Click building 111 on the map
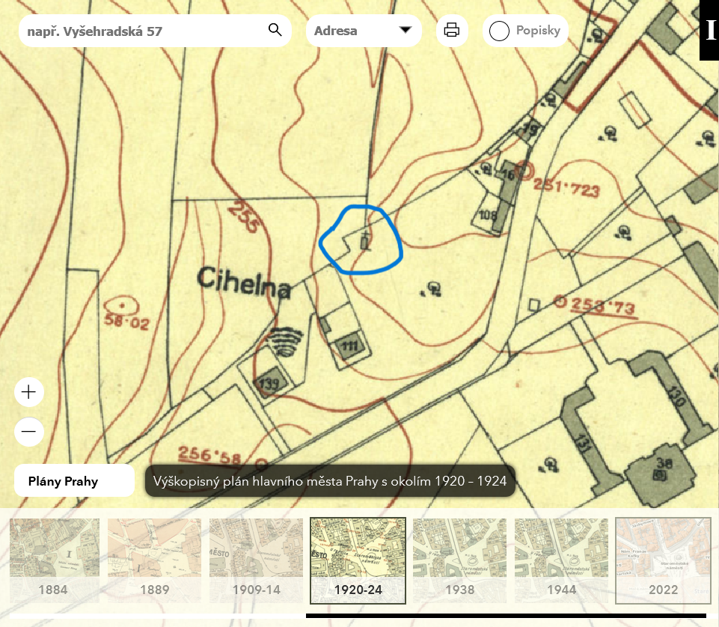This screenshot has height=627, width=719. (349, 345)
